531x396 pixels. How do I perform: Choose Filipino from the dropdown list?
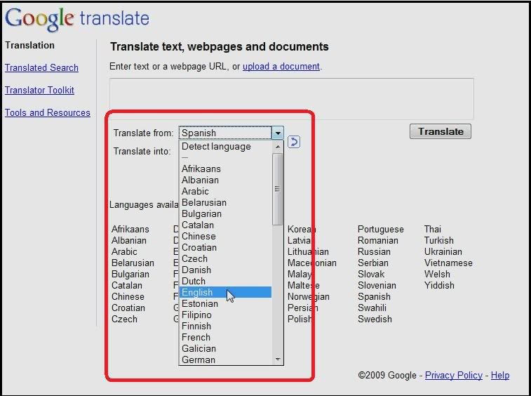click(226, 315)
